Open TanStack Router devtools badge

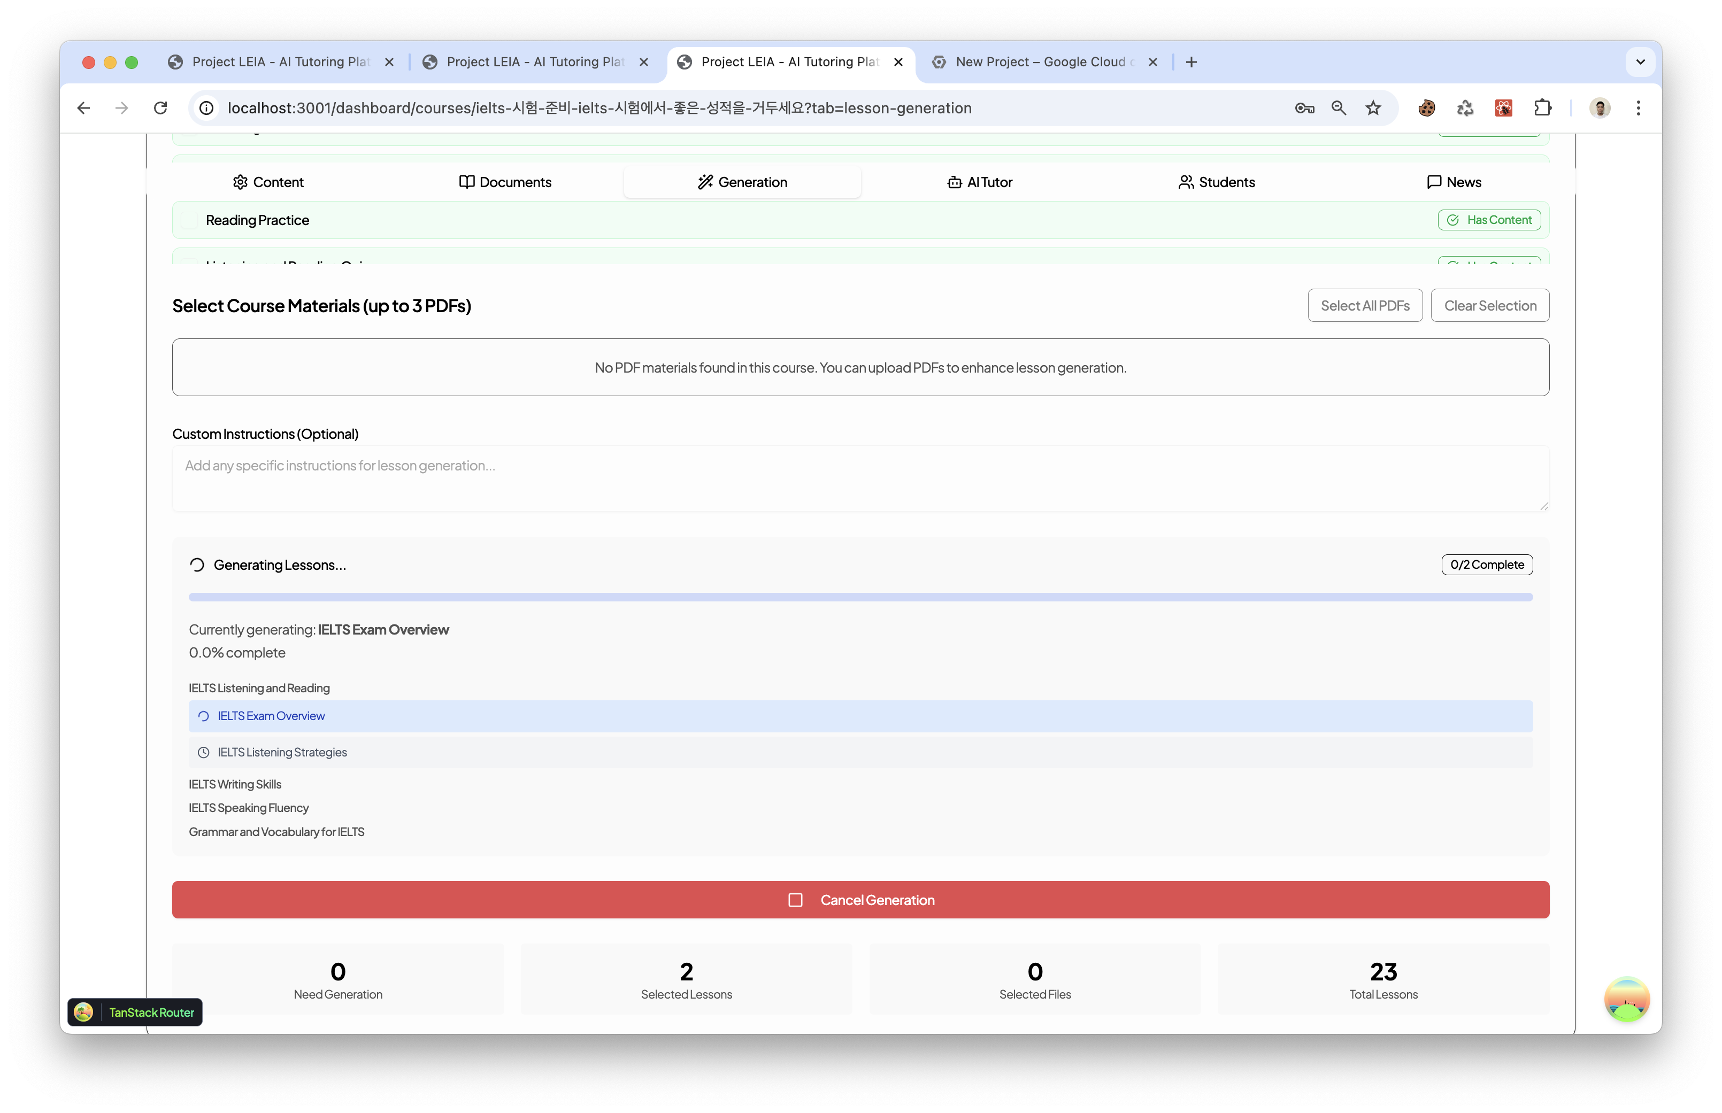pos(135,1012)
